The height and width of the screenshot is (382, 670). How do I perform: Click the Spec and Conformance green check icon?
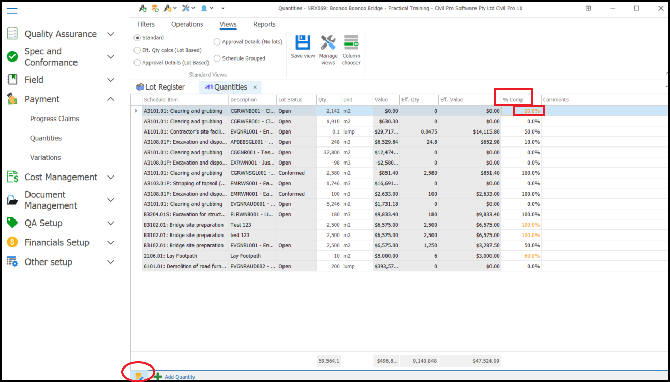tap(12, 56)
